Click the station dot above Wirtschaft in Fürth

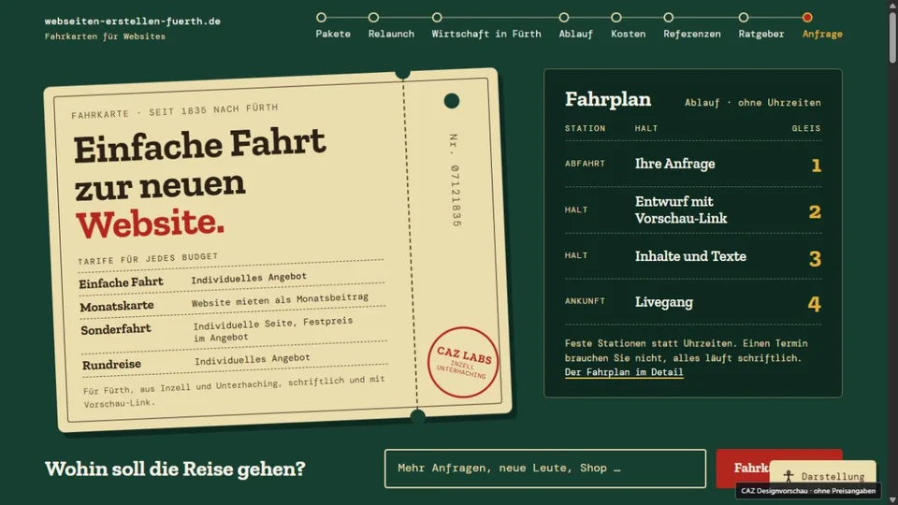(437, 17)
